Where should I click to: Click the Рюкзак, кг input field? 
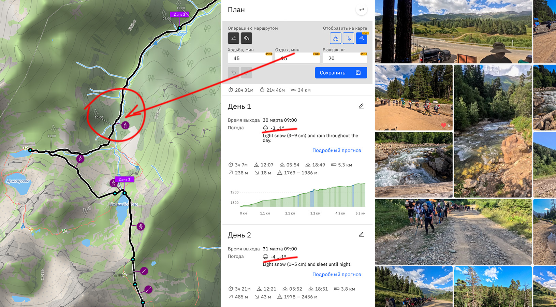coord(345,58)
